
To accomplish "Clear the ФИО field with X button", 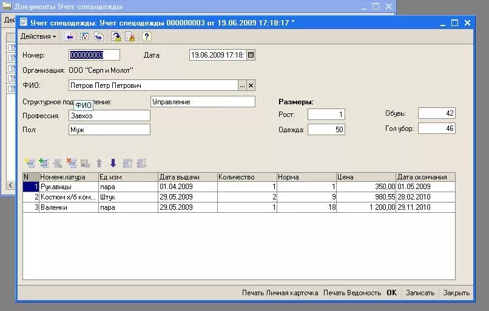I will [251, 85].
